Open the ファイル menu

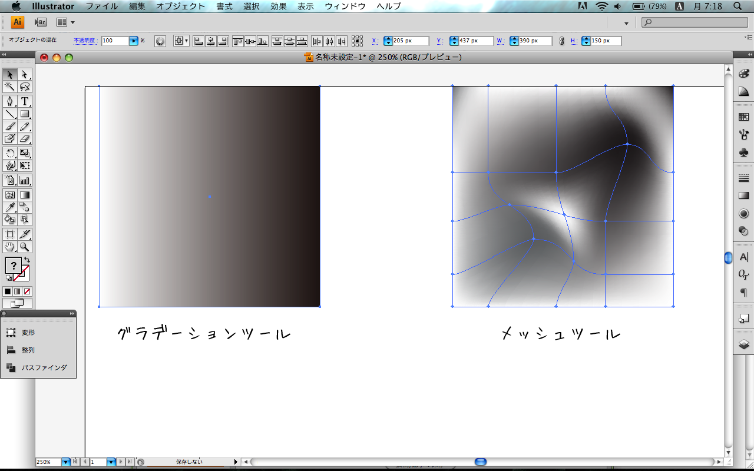102,6
